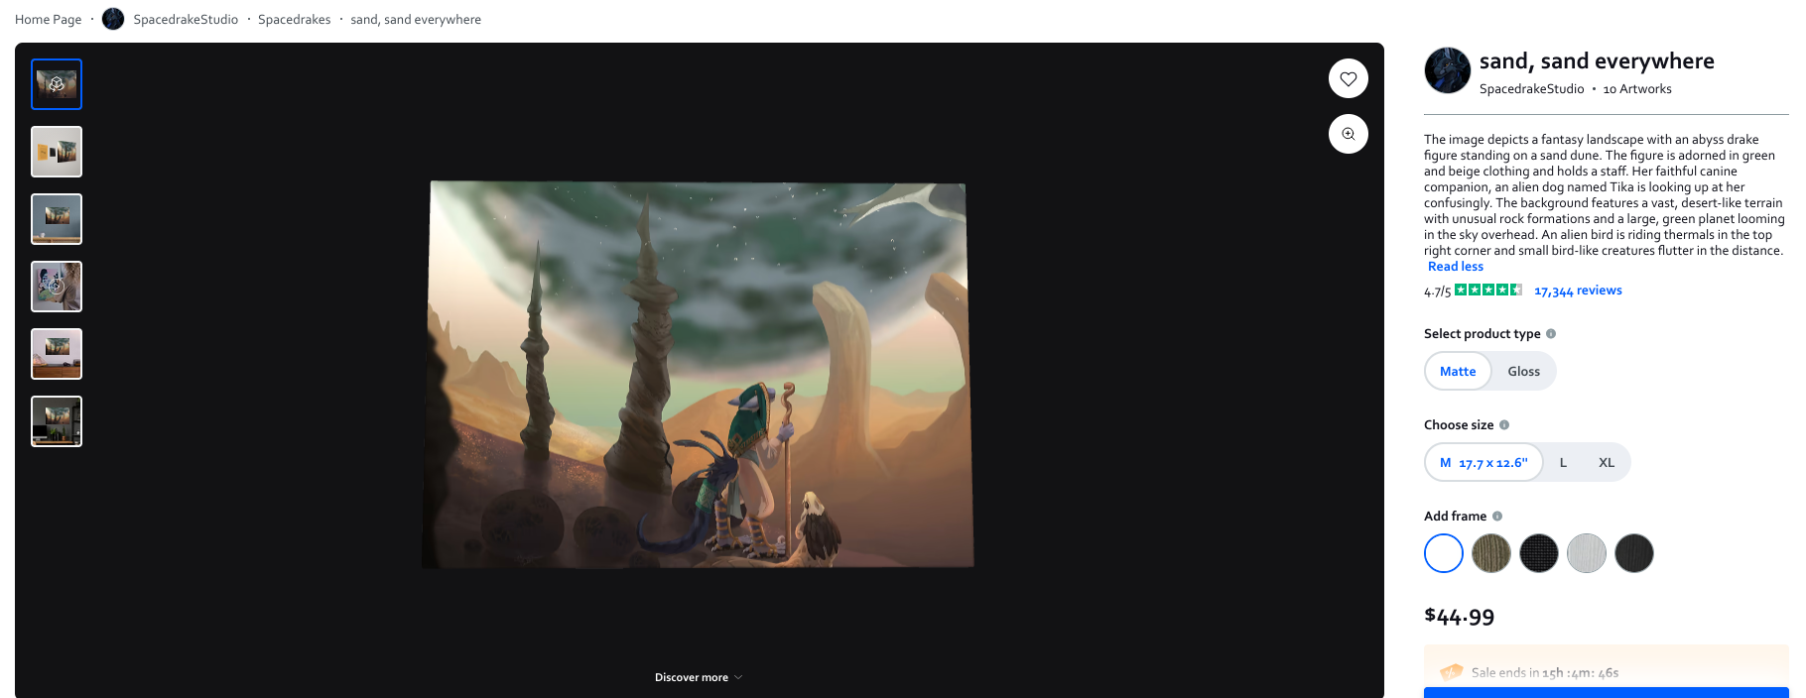The image size is (1806, 698).
Task: Play the fourth video thumbnail
Action: click(x=57, y=287)
